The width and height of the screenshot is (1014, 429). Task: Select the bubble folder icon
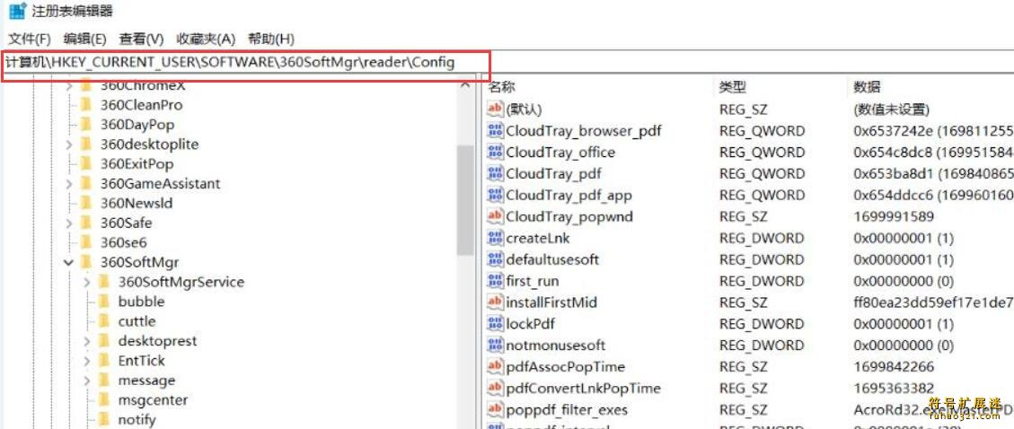pyautogui.click(x=104, y=302)
